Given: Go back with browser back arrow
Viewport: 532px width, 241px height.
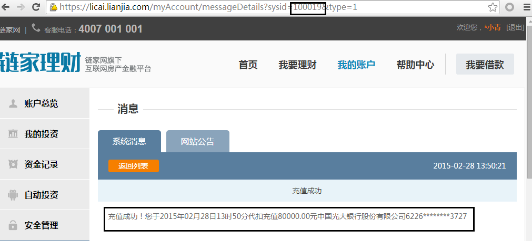Looking at the screenshot, I should 6,7.
